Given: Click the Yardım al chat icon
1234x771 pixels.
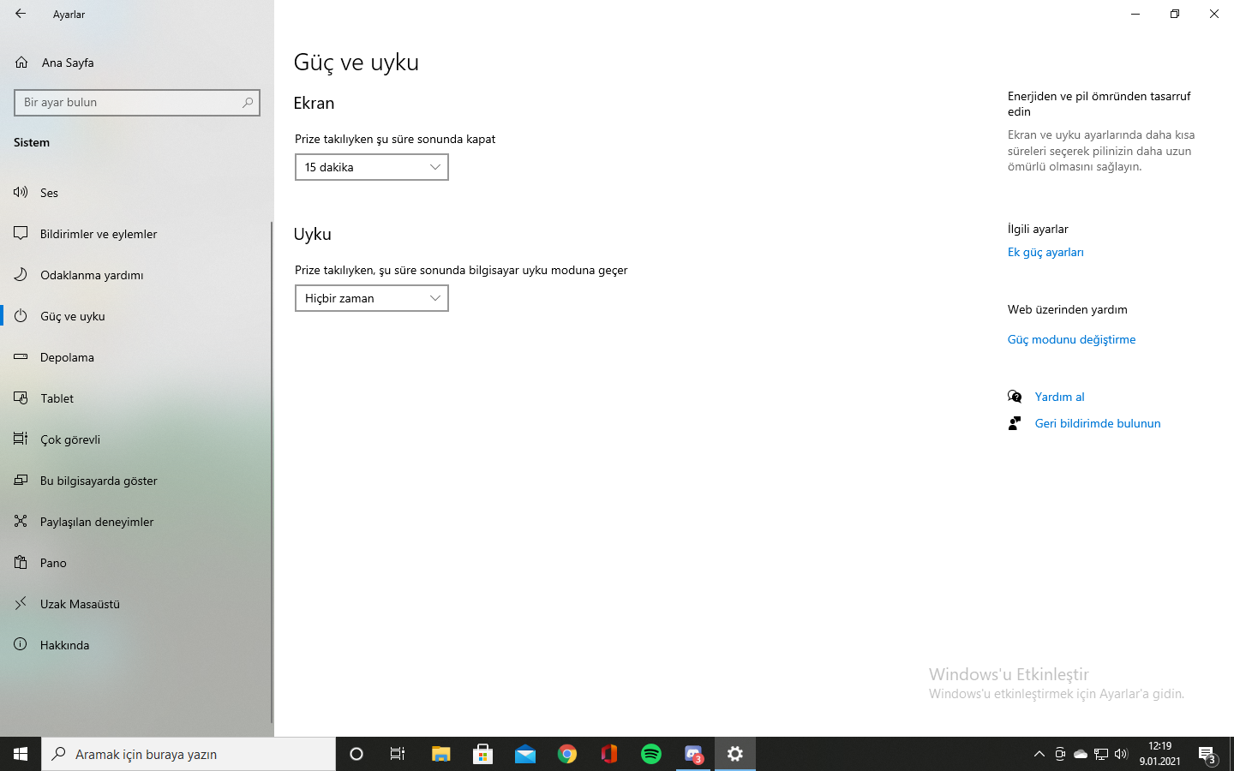Looking at the screenshot, I should pos(1015,397).
